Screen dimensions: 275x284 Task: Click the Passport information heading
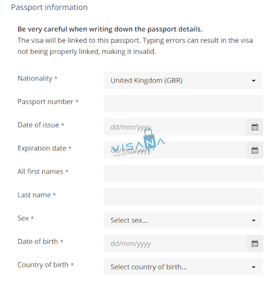[x=49, y=7]
